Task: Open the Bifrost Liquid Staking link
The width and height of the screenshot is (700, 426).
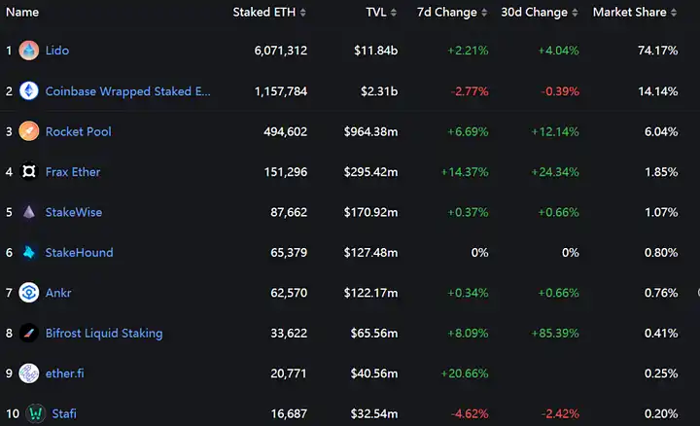Action: pyautogui.click(x=104, y=334)
